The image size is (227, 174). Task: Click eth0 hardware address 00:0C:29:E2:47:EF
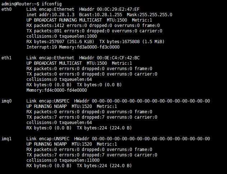pyautogui.click(x=118, y=9)
